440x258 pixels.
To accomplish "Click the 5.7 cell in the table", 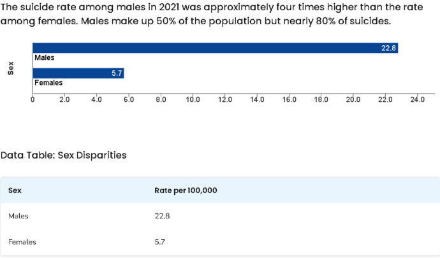I will click(x=160, y=241).
